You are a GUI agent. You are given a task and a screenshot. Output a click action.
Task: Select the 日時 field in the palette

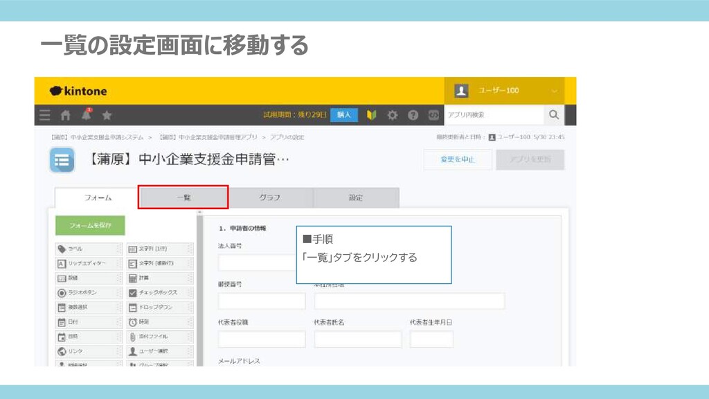click(x=89, y=337)
